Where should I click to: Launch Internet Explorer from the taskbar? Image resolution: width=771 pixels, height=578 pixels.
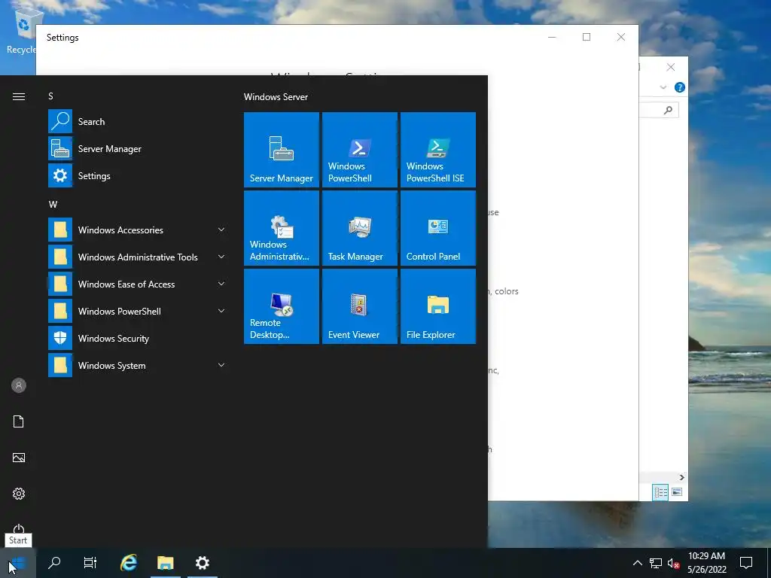point(129,563)
